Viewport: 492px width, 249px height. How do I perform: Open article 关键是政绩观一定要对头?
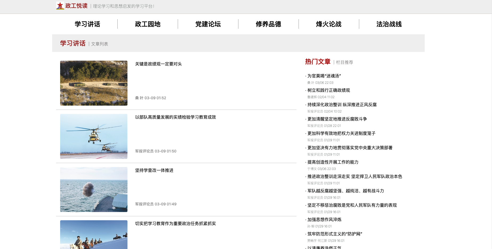tap(158, 64)
